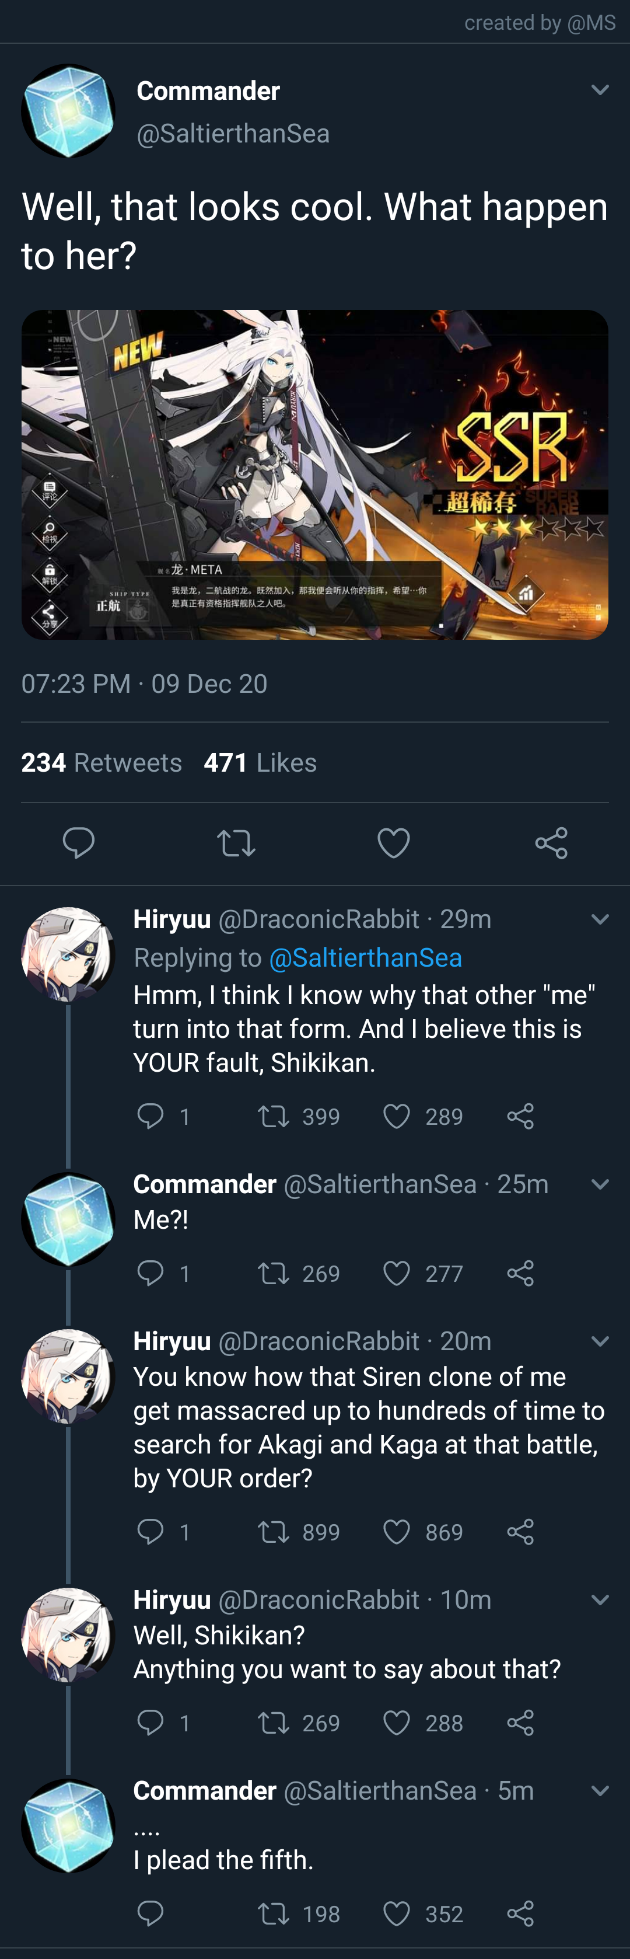Screen dimensions: 630x1959
Task: Reply to Hiryuu's 'Well, Shikikan?' tweet
Action: (x=150, y=1723)
